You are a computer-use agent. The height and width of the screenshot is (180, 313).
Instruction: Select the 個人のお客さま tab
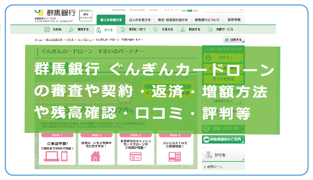111,20
